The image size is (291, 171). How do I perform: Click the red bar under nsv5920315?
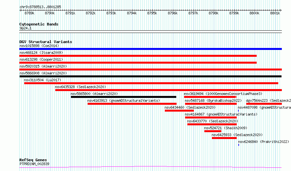tap(150, 70)
